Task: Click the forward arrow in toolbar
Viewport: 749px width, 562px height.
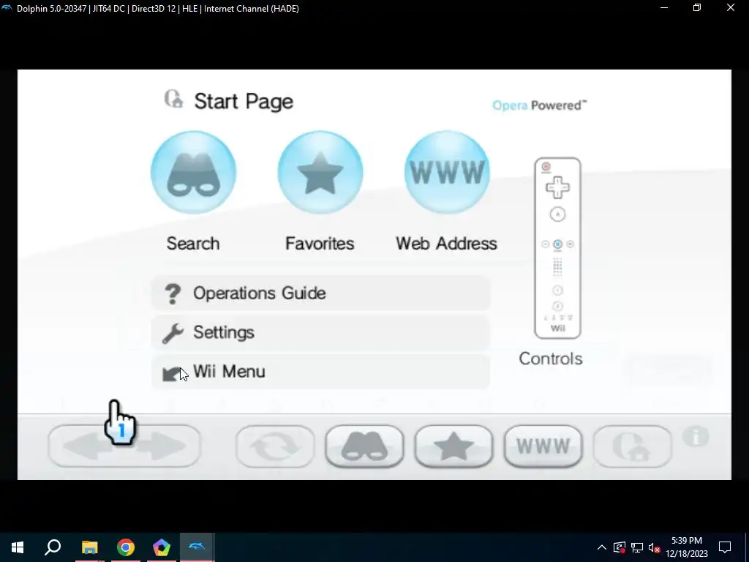Action: coord(162,446)
